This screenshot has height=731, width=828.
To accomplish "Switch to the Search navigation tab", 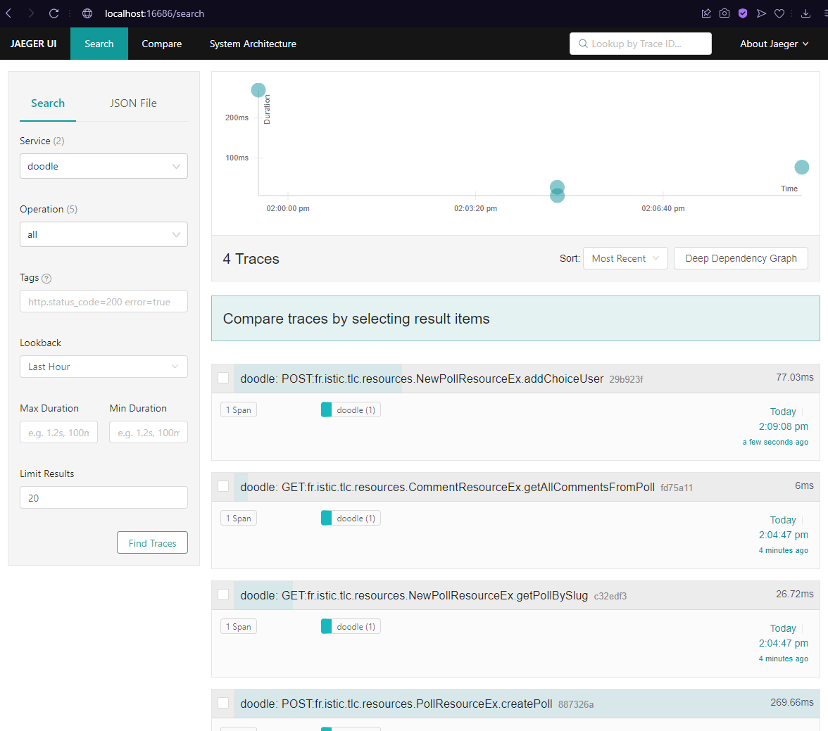I will pos(99,44).
